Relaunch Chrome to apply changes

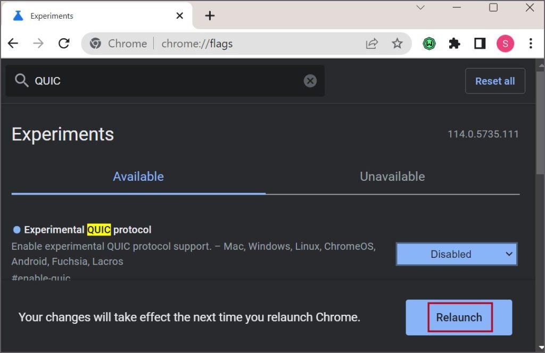(x=459, y=317)
